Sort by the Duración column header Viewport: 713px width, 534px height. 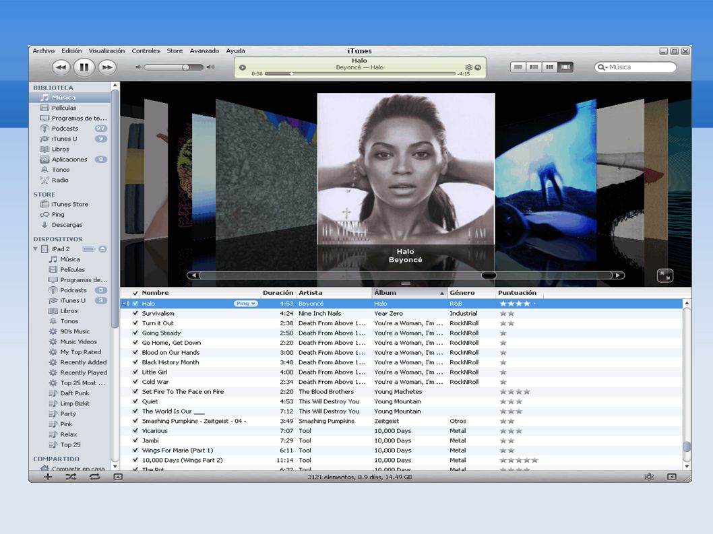[x=278, y=293]
